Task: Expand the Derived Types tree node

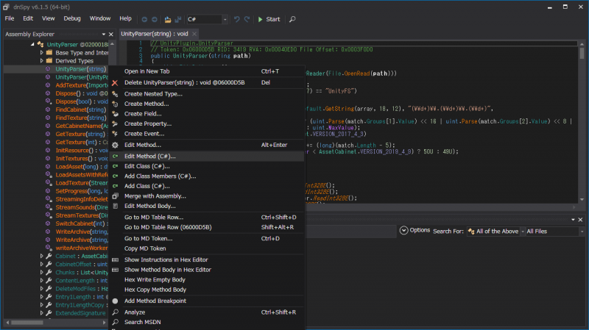Action: coord(40,61)
